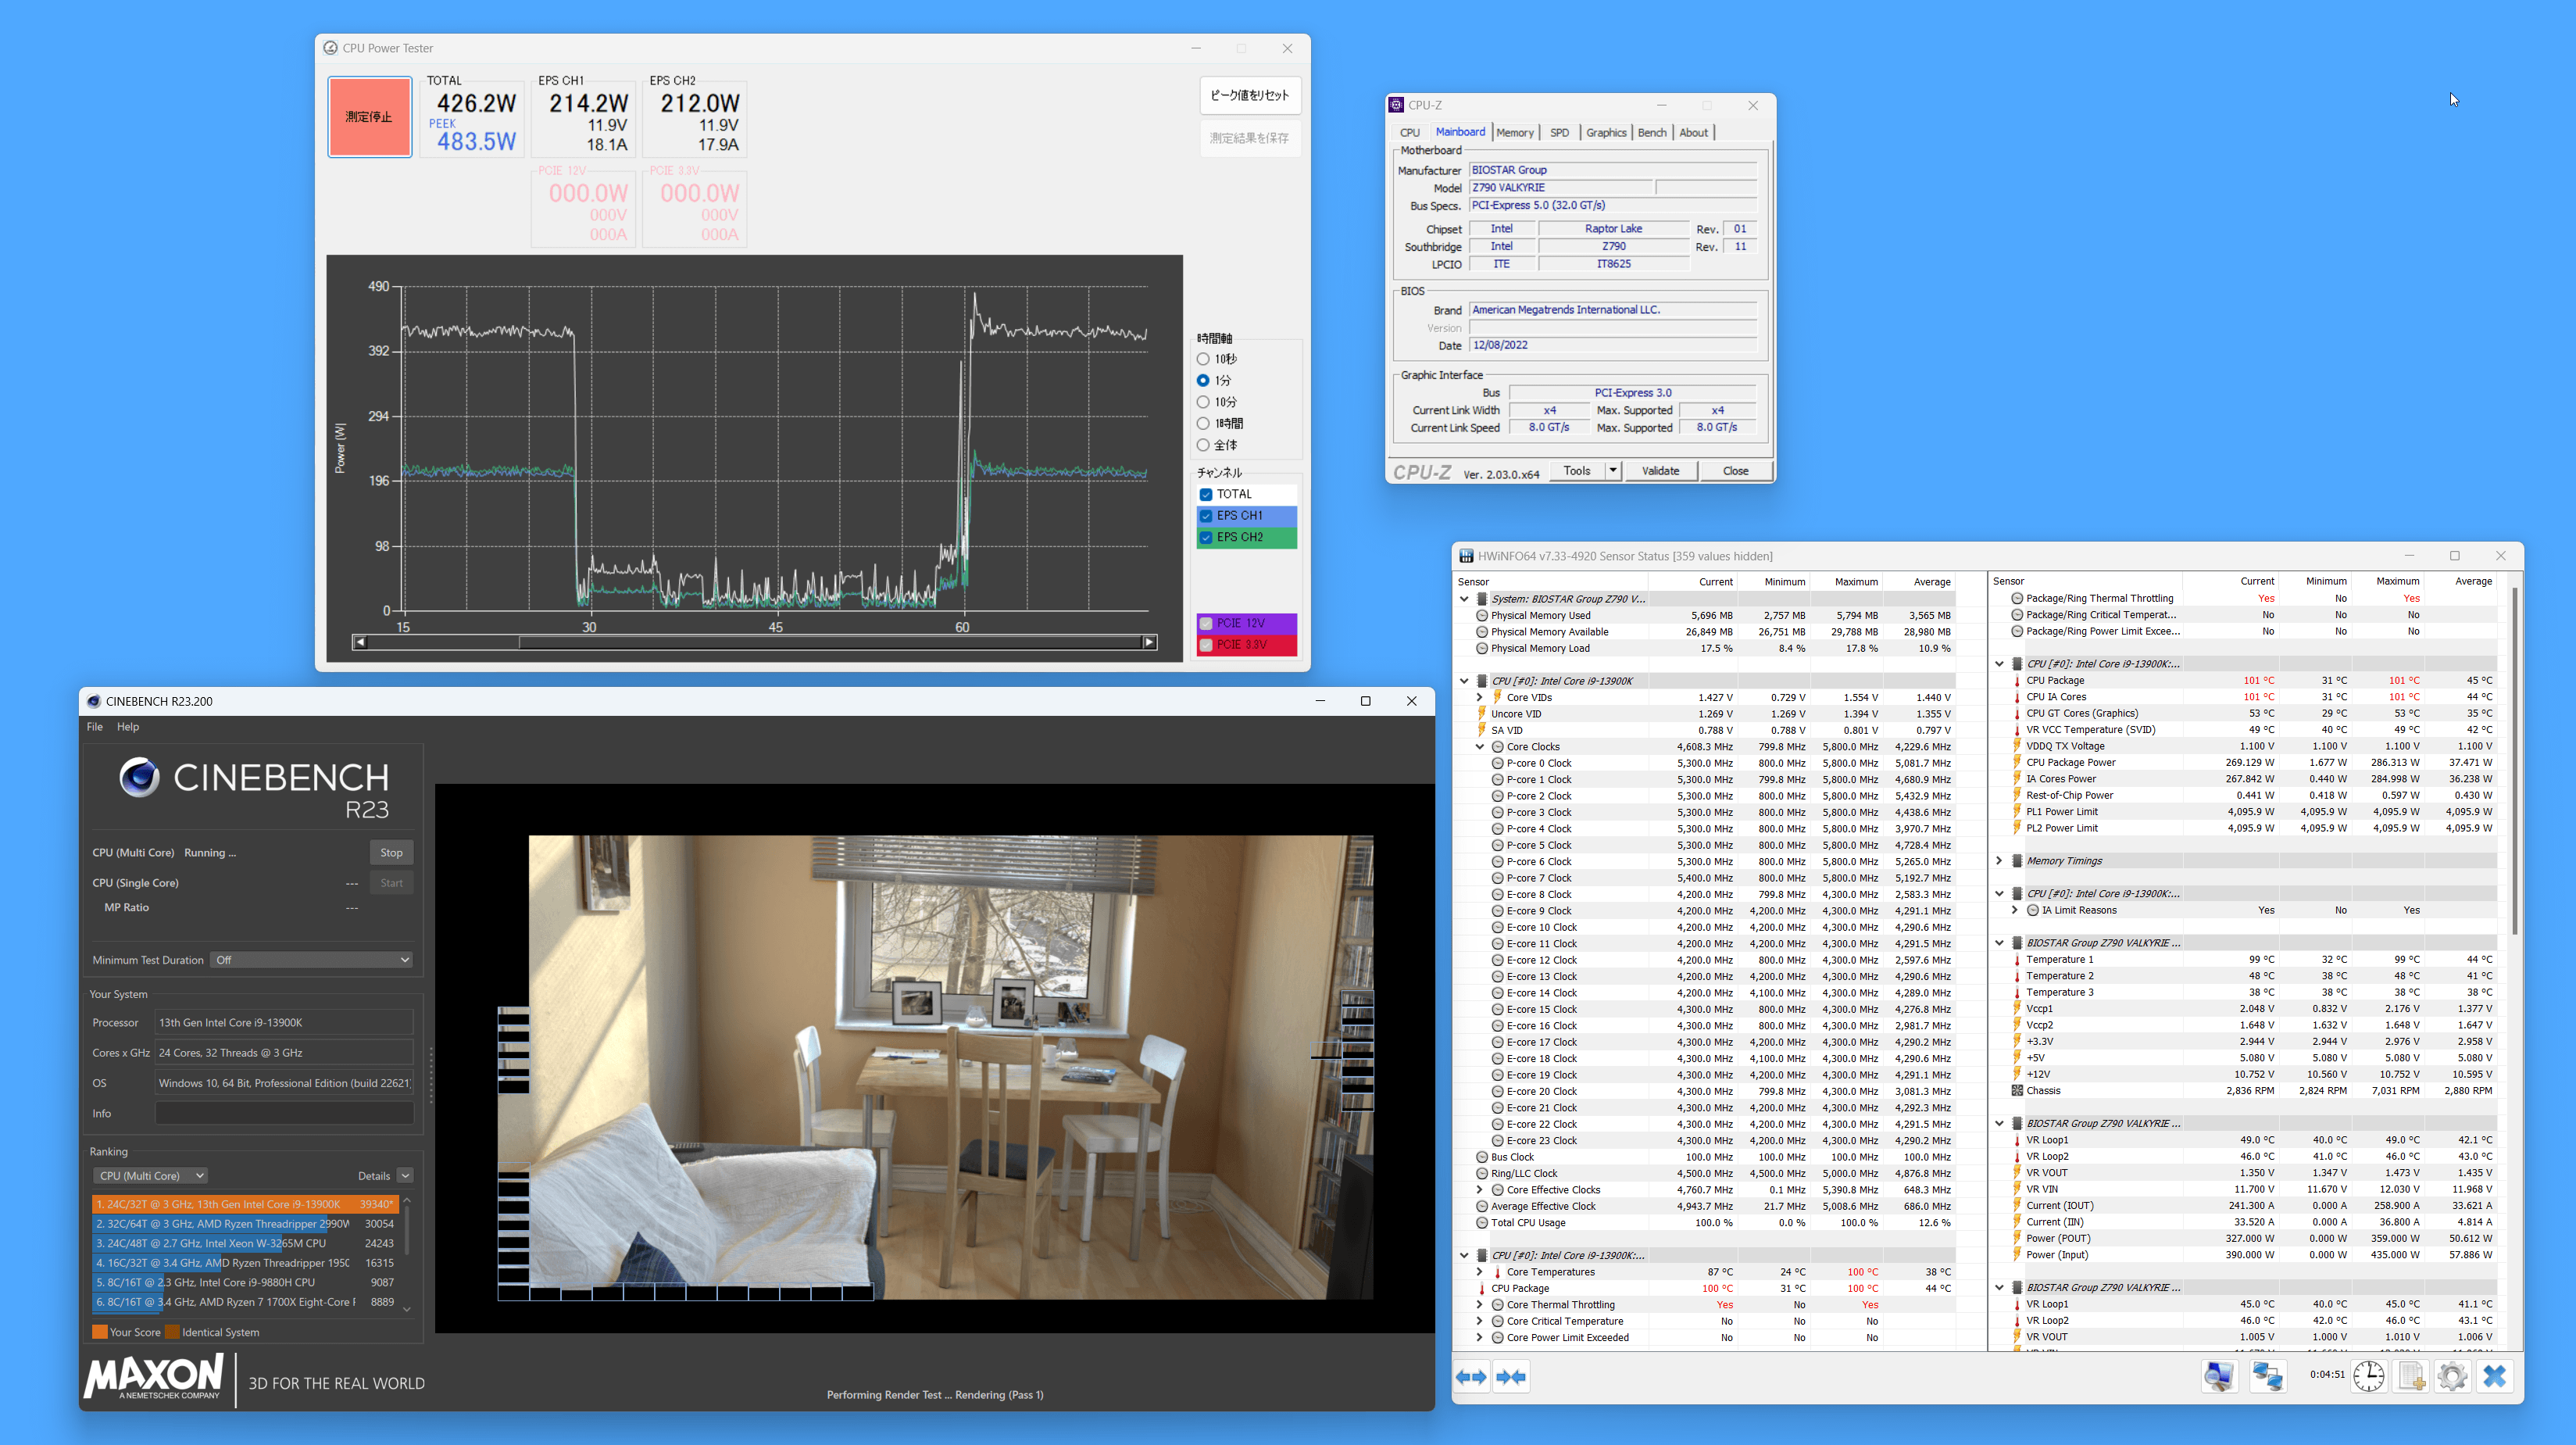Expand Core Effective Clocks row
This screenshot has width=2576, height=1445.
point(1480,1190)
